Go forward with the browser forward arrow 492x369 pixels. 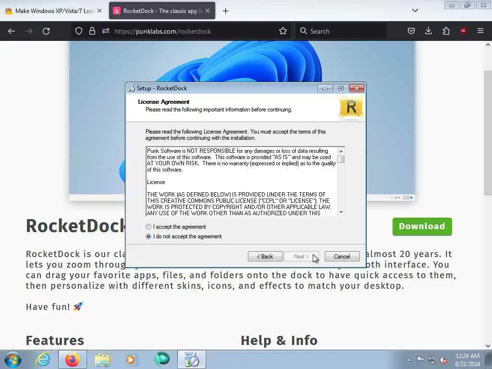coord(29,31)
